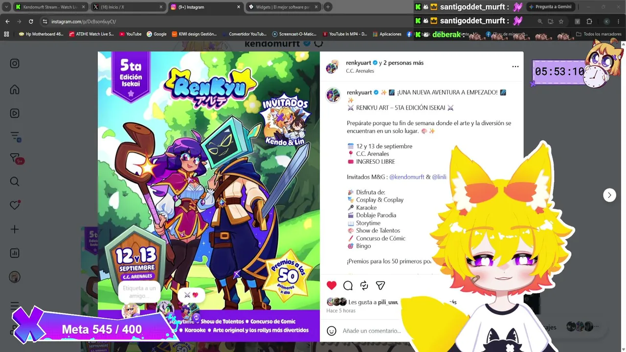Viewport: 626px width, 352px height.
Task: Open the browser extensions puzzle icon
Action: (589, 22)
